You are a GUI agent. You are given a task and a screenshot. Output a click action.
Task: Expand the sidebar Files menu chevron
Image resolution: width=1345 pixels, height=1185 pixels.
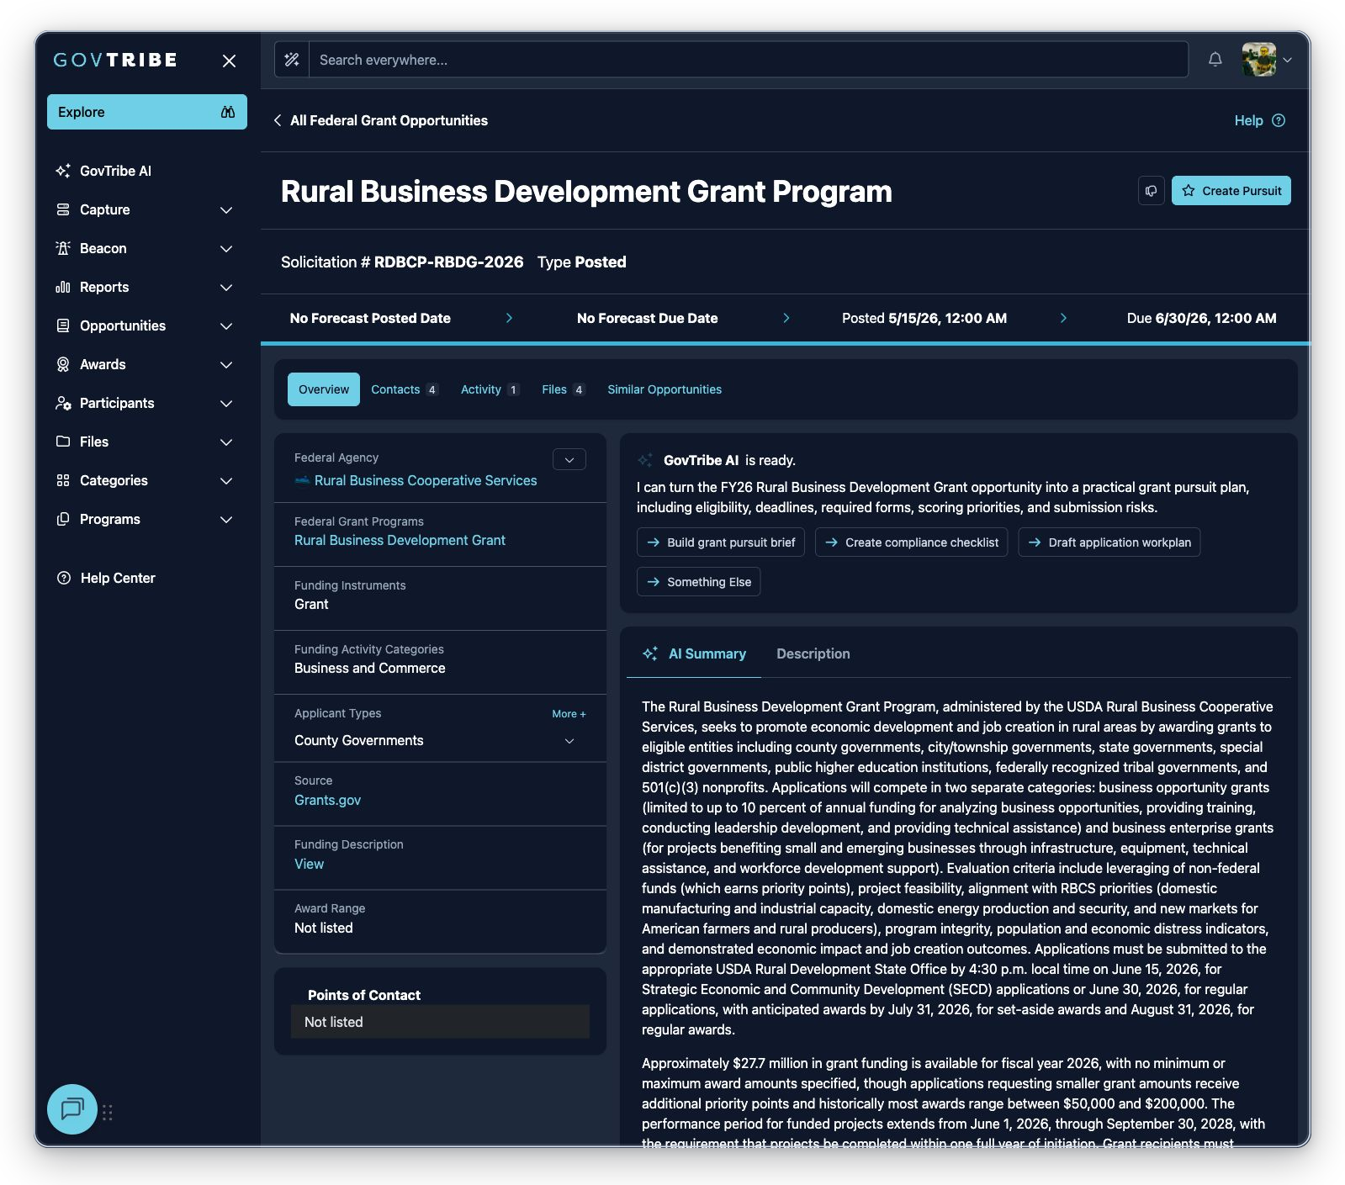[x=226, y=442]
